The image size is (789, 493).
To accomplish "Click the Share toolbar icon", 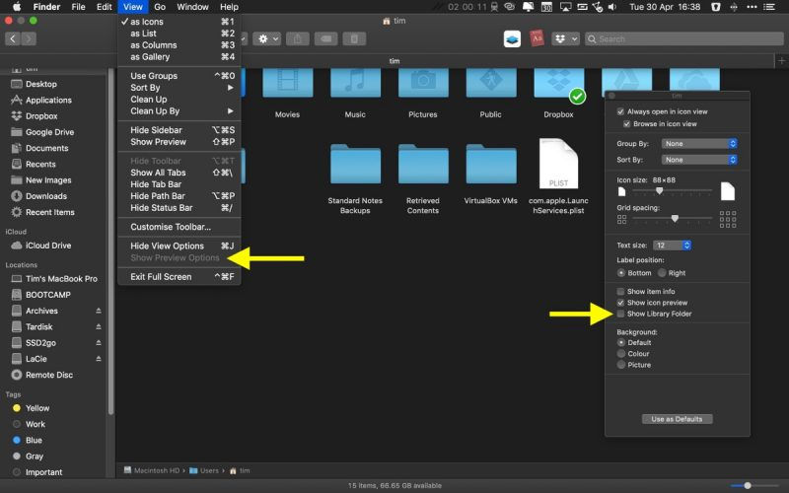I will tap(298, 38).
